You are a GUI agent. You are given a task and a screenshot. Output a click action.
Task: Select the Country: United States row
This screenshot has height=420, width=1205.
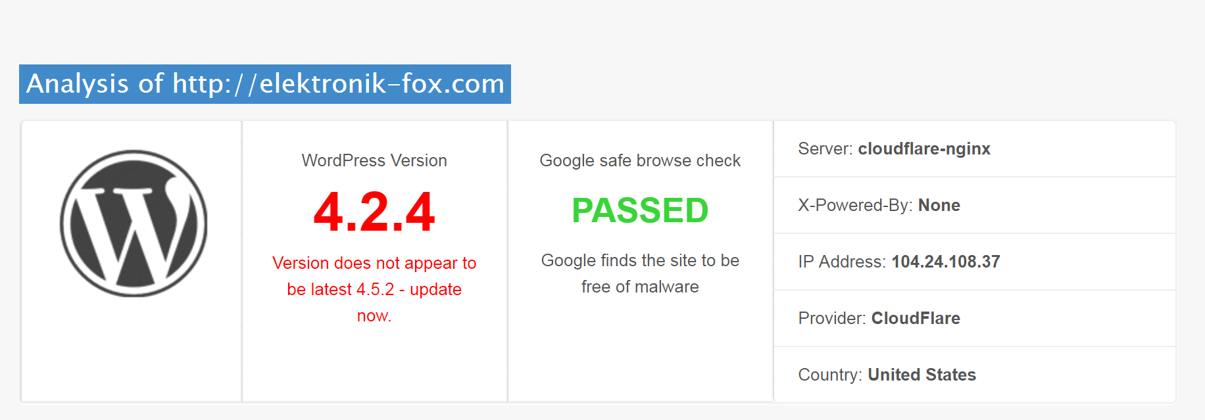click(x=975, y=375)
